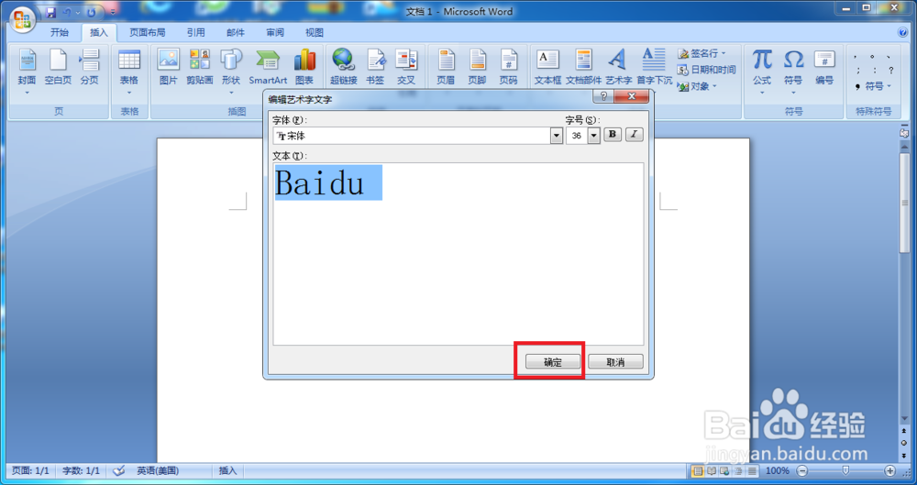Image resolution: width=917 pixels, height=485 pixels.
Task: Insert a blank page (空白页)
Action: click(x=58, y=67)
